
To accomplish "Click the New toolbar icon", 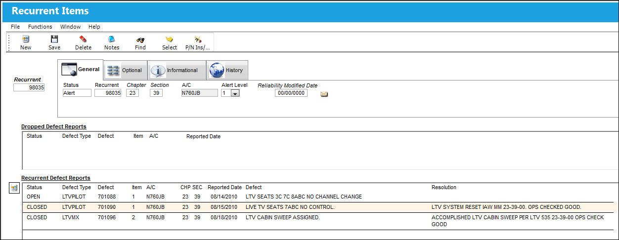I will pyautogui.click(x=26, y=42).
